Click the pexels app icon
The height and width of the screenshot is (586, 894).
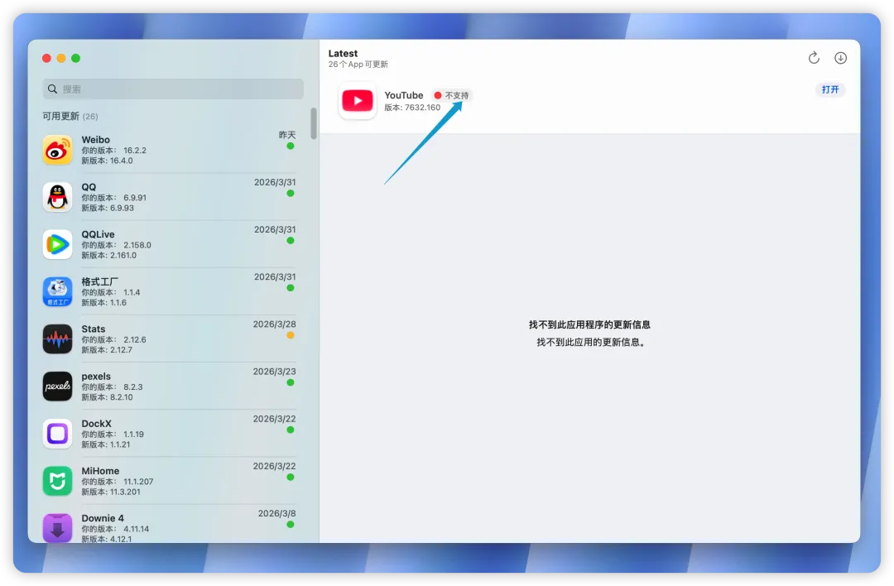click(58, 387)
